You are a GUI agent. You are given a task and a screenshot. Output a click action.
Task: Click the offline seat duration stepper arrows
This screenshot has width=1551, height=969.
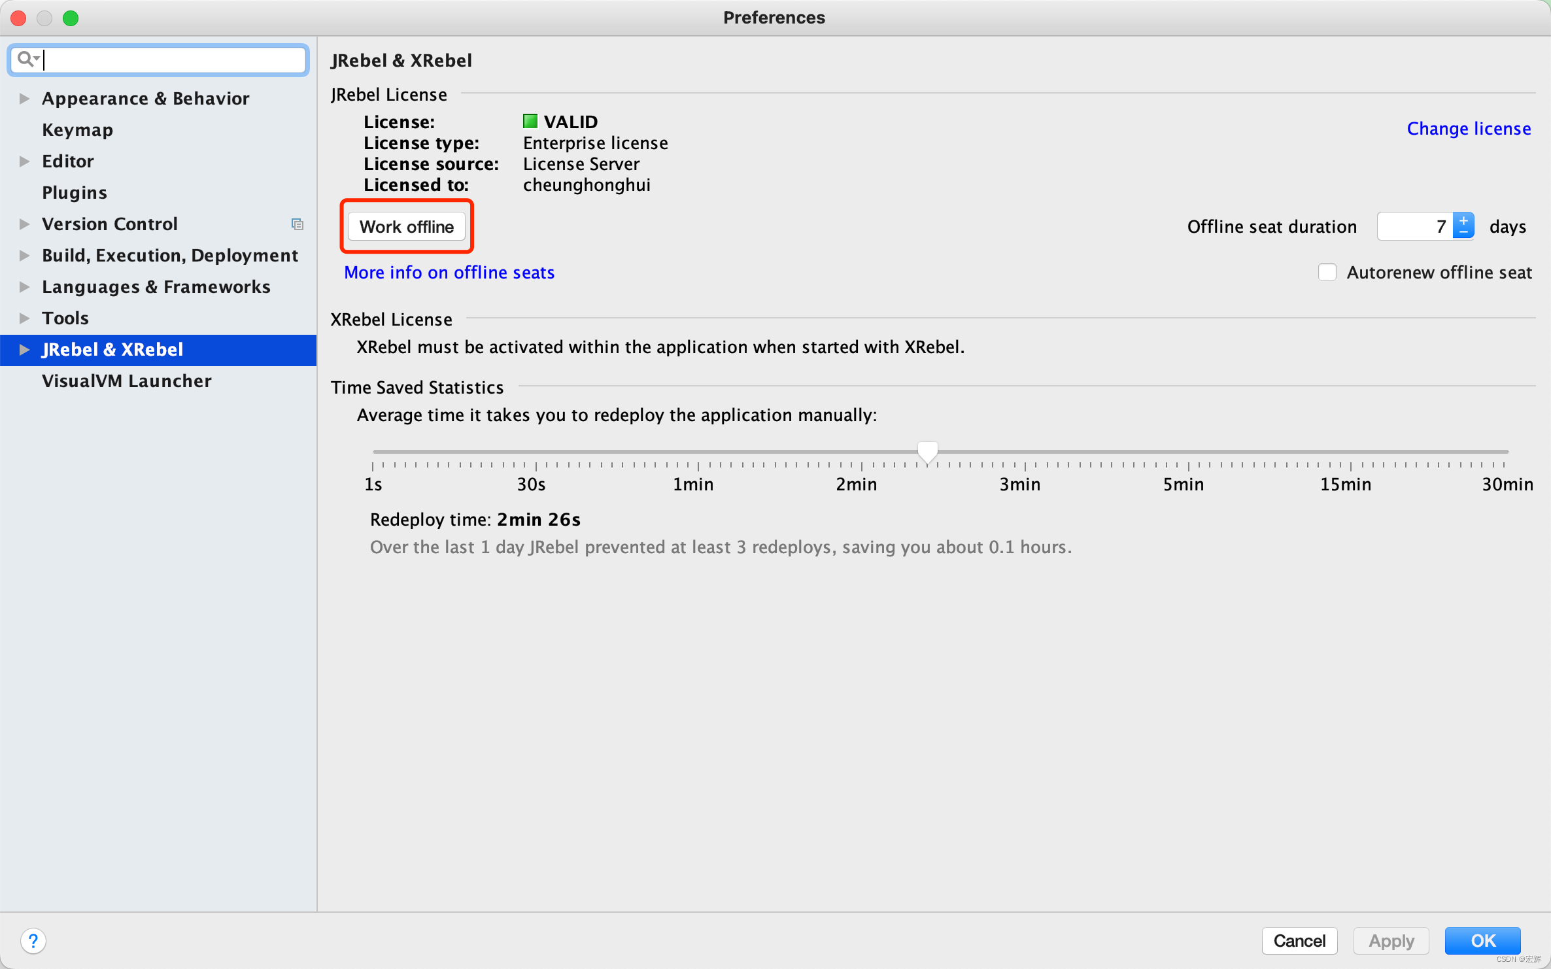pos(1463,226)
